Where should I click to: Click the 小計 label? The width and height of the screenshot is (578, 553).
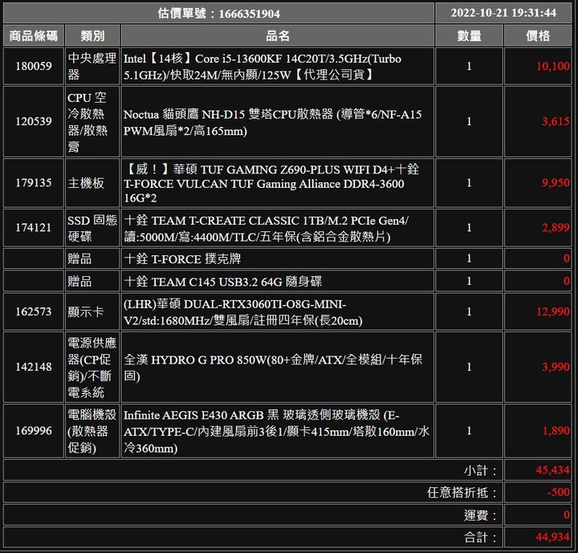(479, 470)
